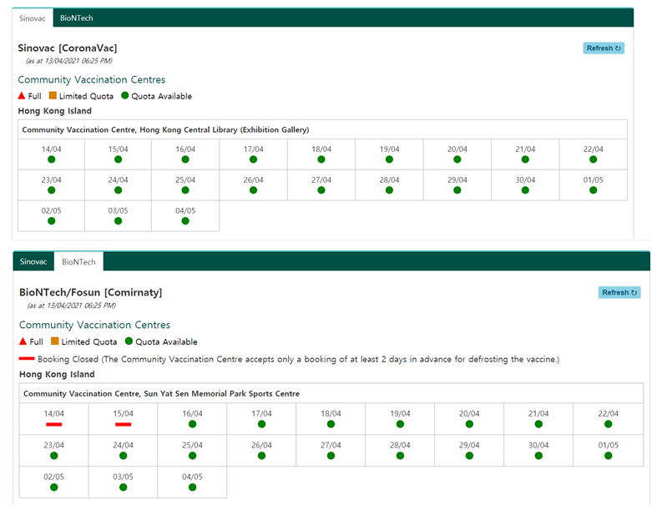
Task: Select 17/04 date label at Central Library
Action: (253, 149)
